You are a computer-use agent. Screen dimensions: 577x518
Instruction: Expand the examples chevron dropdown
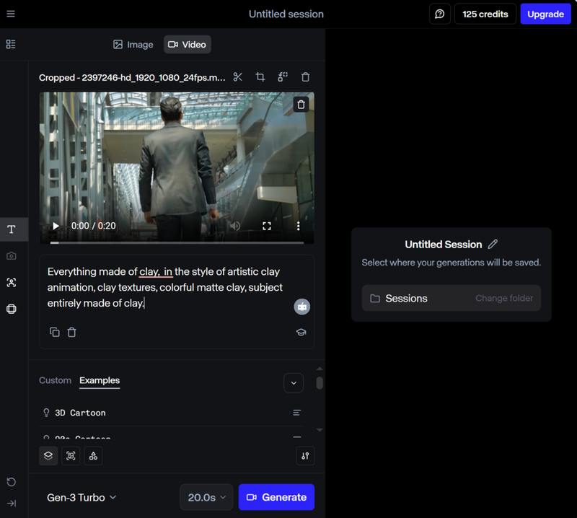click(294, 382)
